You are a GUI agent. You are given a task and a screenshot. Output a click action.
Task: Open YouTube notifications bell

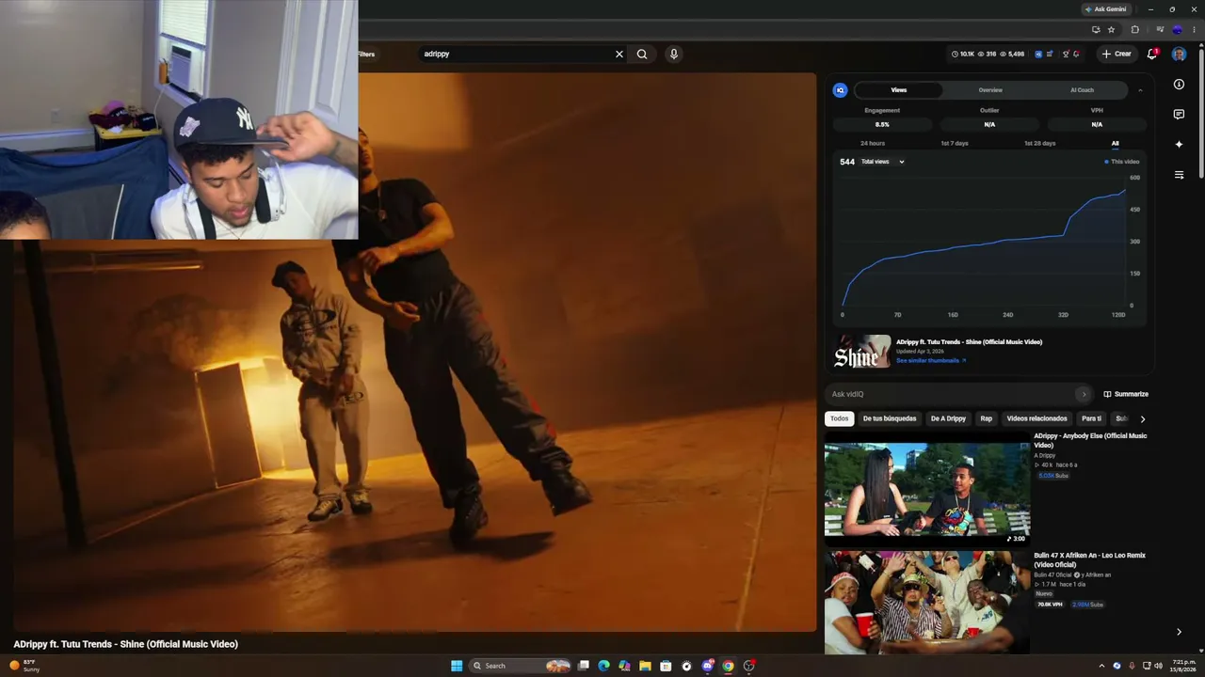[1151, 55]
